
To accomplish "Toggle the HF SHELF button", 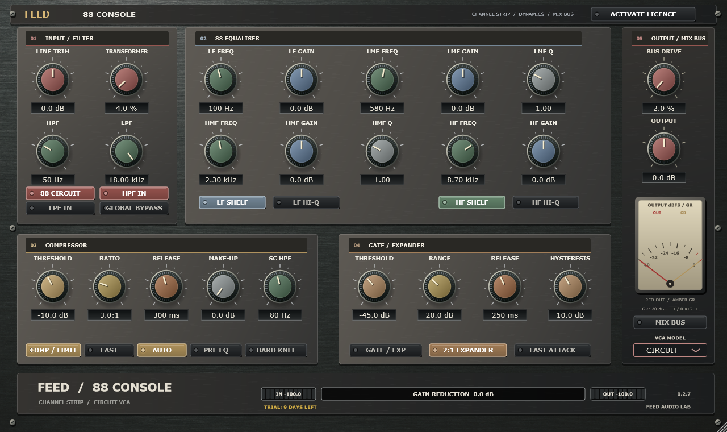I will pos(472,202).
